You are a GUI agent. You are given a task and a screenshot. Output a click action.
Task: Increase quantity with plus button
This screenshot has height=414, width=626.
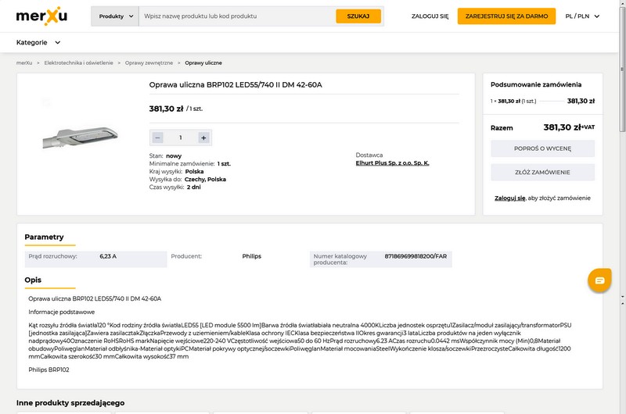pyautogui.click(x=203, y=137)
